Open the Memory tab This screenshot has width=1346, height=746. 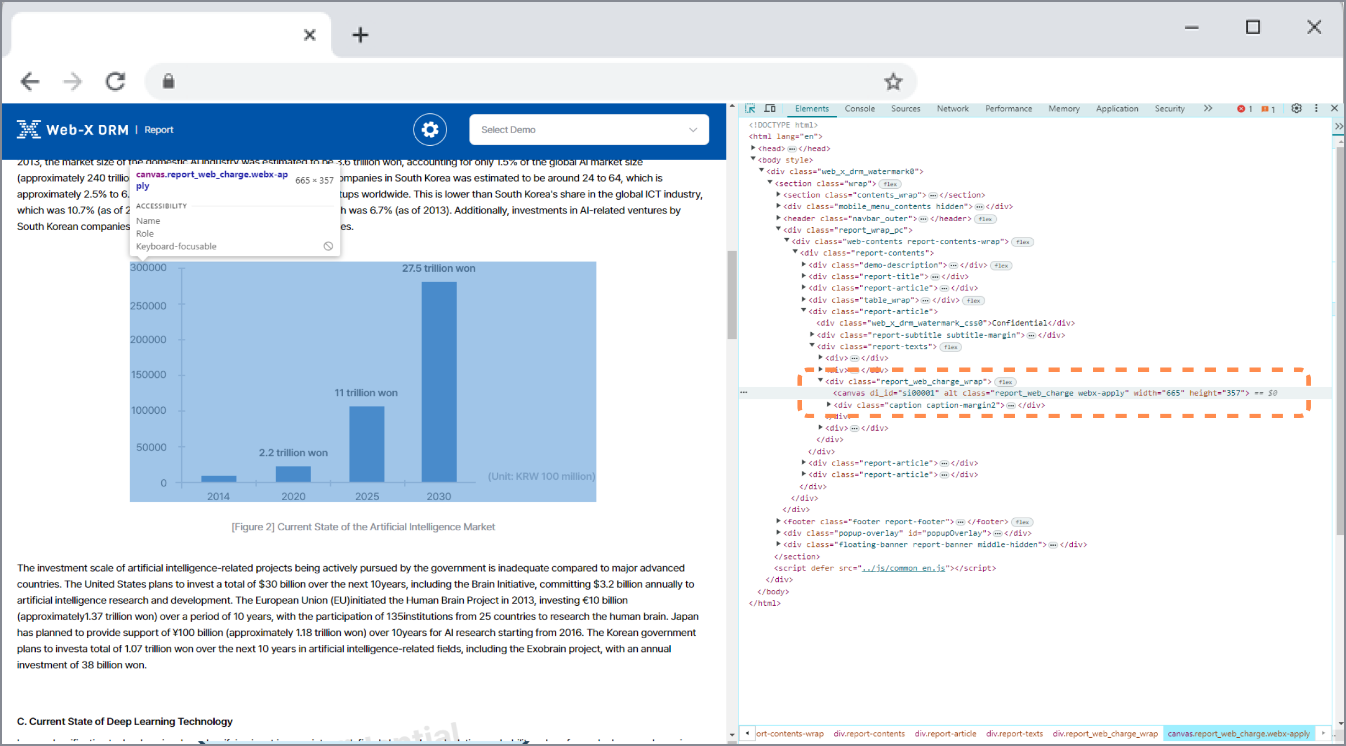tap(1063, 109)
